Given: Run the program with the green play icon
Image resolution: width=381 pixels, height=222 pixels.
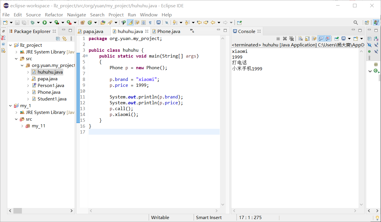Looking at the screenshot, I should 45,22.
